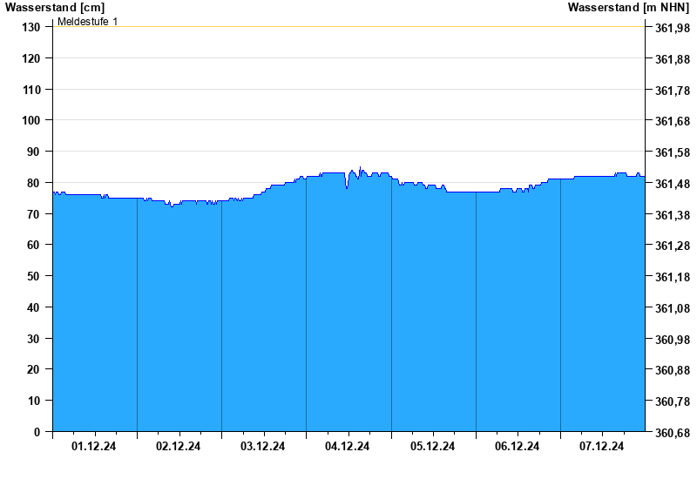Select the 100 tick on the cm axis
The width and height of the screenshot is (697, 479).
tap(31, 120)
